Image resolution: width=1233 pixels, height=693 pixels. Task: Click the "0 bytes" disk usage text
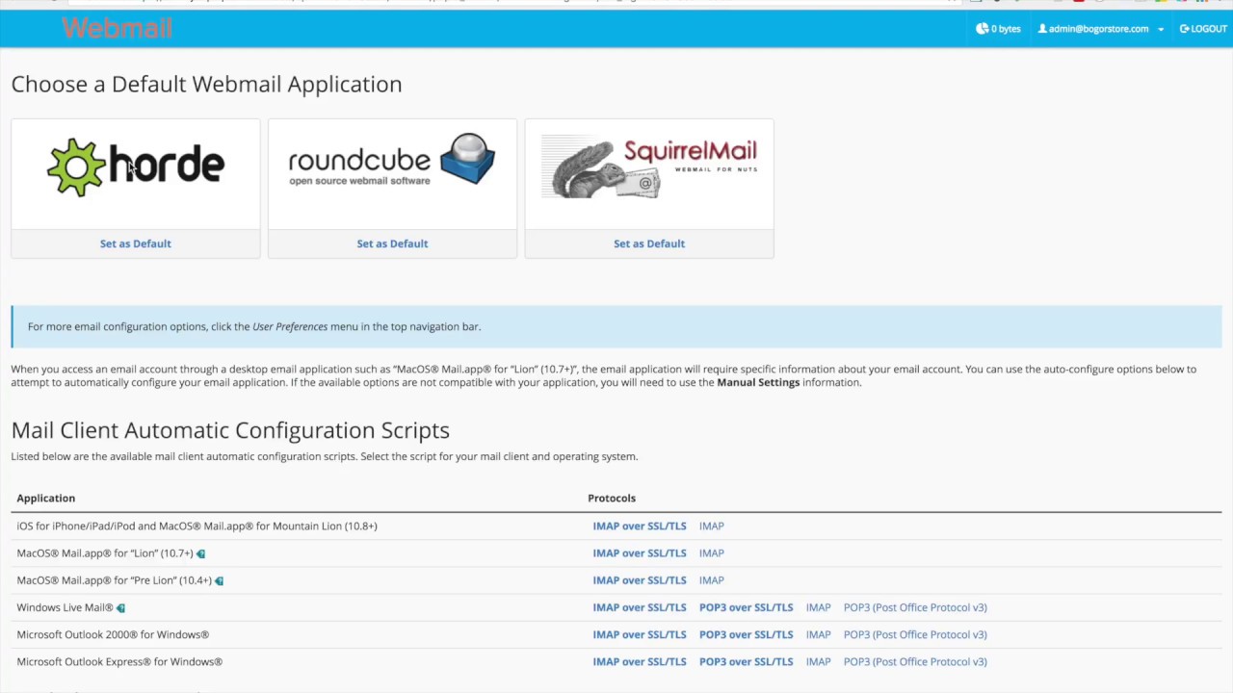click(1006, 29)
